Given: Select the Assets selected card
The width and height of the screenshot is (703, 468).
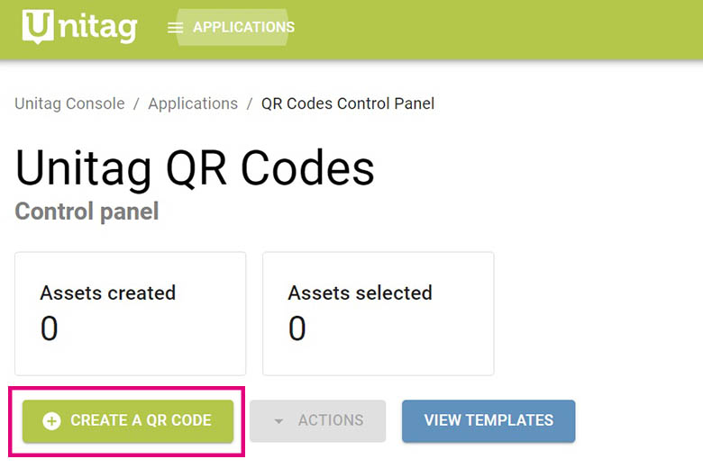Looking at the screenshot, I should [x=378, y=313].
